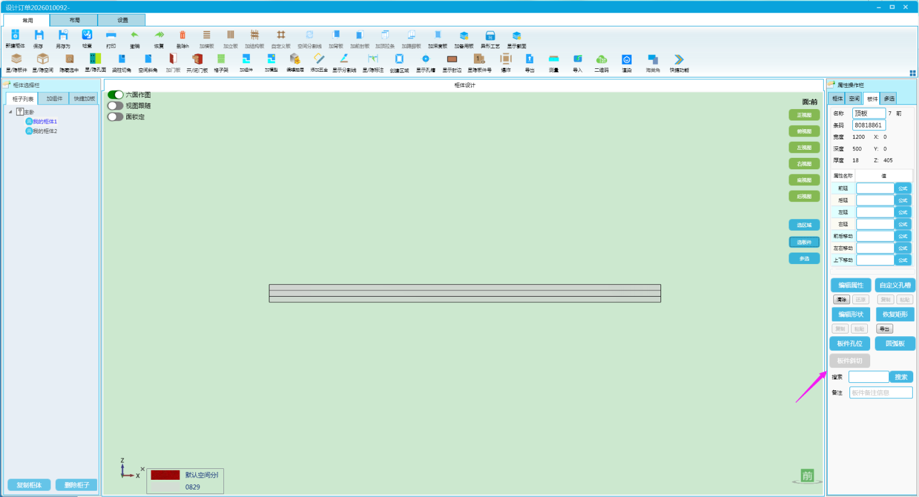Open the 空间 tab in properties panel
The image size is (919, 497).
854,99
